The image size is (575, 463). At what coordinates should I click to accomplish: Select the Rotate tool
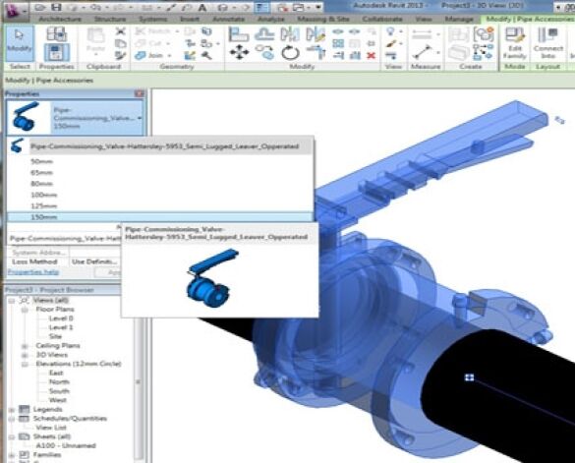(290, 52)
